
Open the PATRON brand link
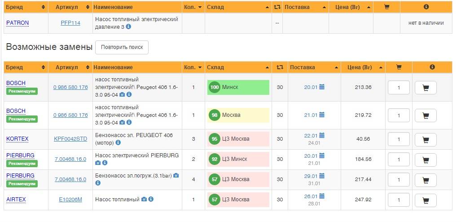coord(17,23)
